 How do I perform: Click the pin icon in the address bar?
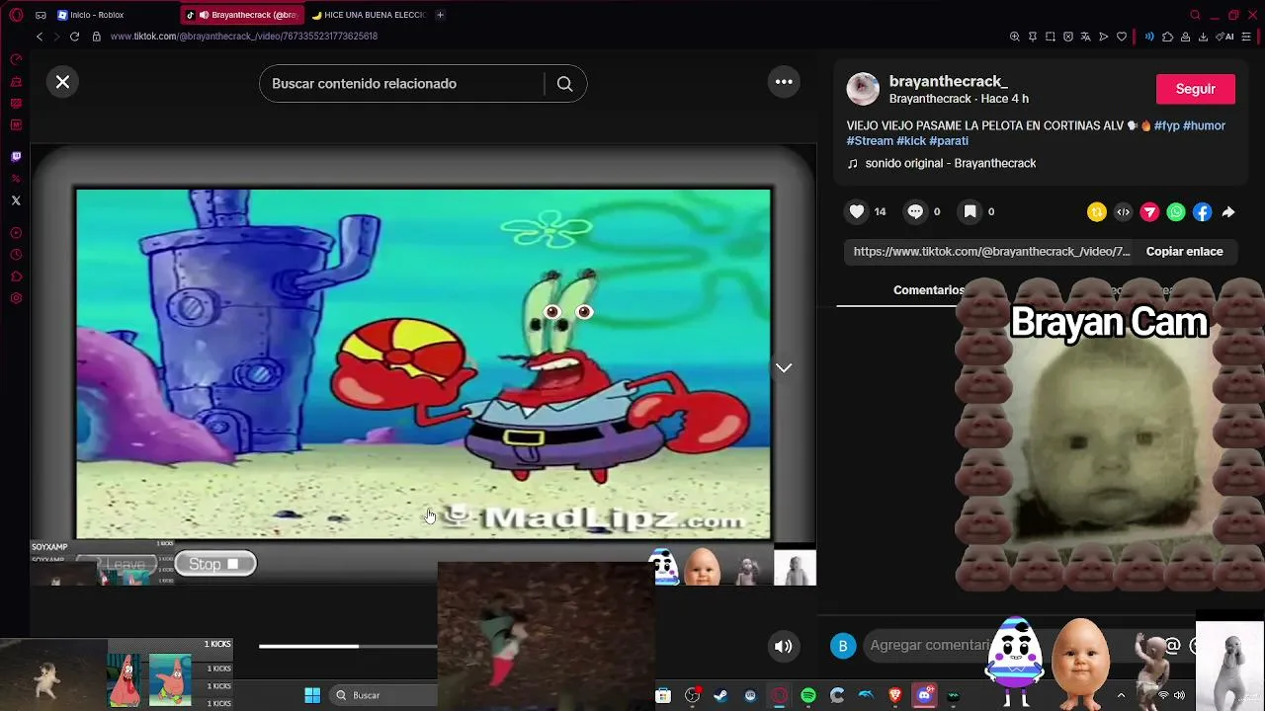click(x=1033, y=37)
